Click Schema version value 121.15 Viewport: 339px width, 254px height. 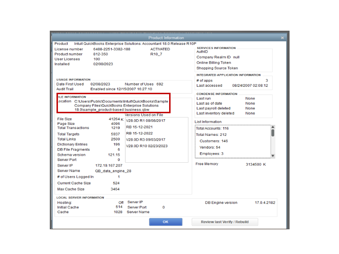point(114,155)
